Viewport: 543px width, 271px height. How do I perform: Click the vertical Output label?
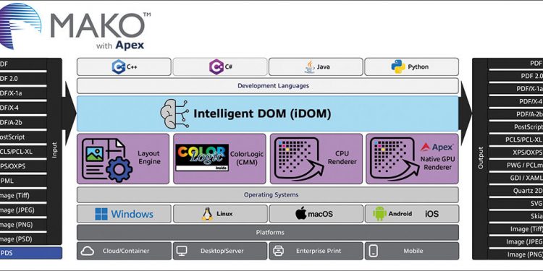click(x=480, y=158)
